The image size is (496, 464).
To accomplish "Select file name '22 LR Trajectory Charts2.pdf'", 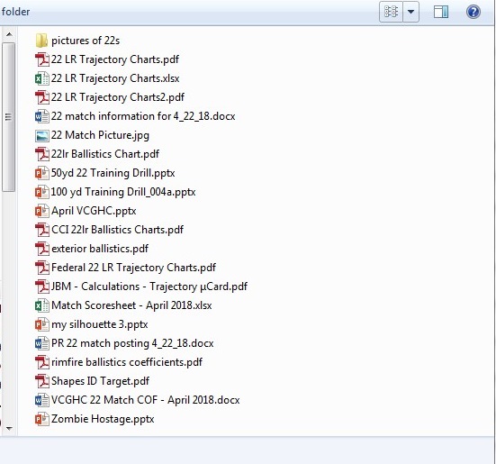I will (x=118, y=97).
